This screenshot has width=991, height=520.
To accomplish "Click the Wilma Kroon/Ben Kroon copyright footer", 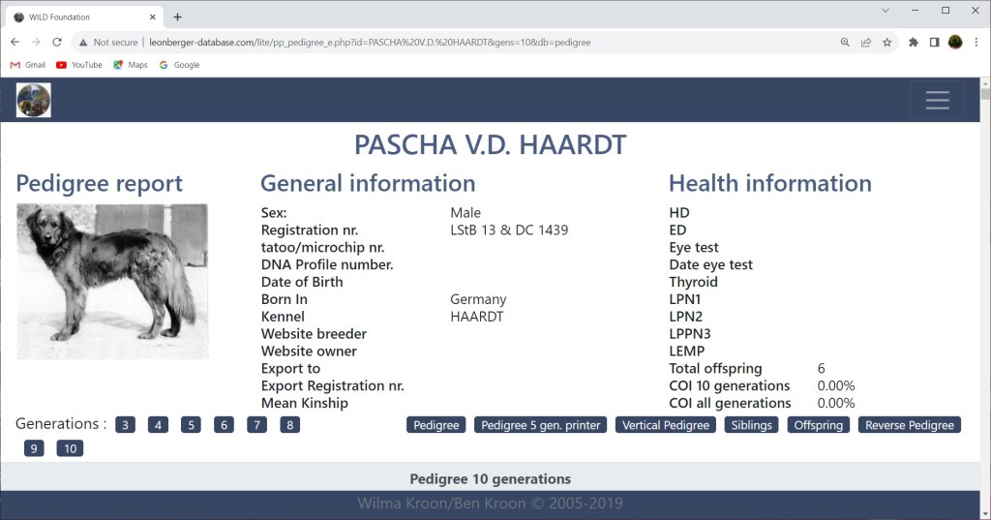I will (490, 504).
